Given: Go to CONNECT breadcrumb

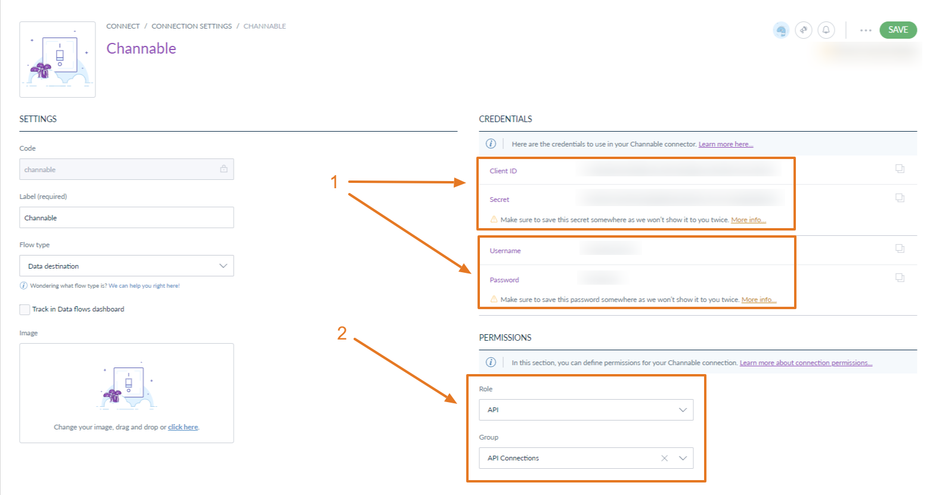Looking at the screenshot, I should click(x=123, y=26).
